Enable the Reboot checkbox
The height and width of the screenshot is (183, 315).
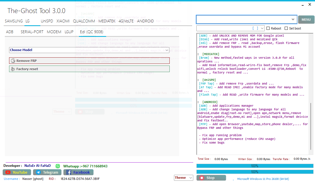(268, 28)
